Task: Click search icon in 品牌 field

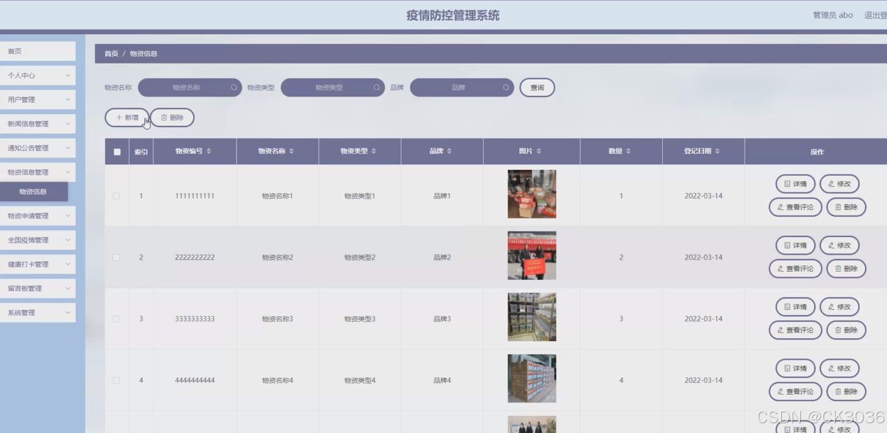Action: pos(506,87)
